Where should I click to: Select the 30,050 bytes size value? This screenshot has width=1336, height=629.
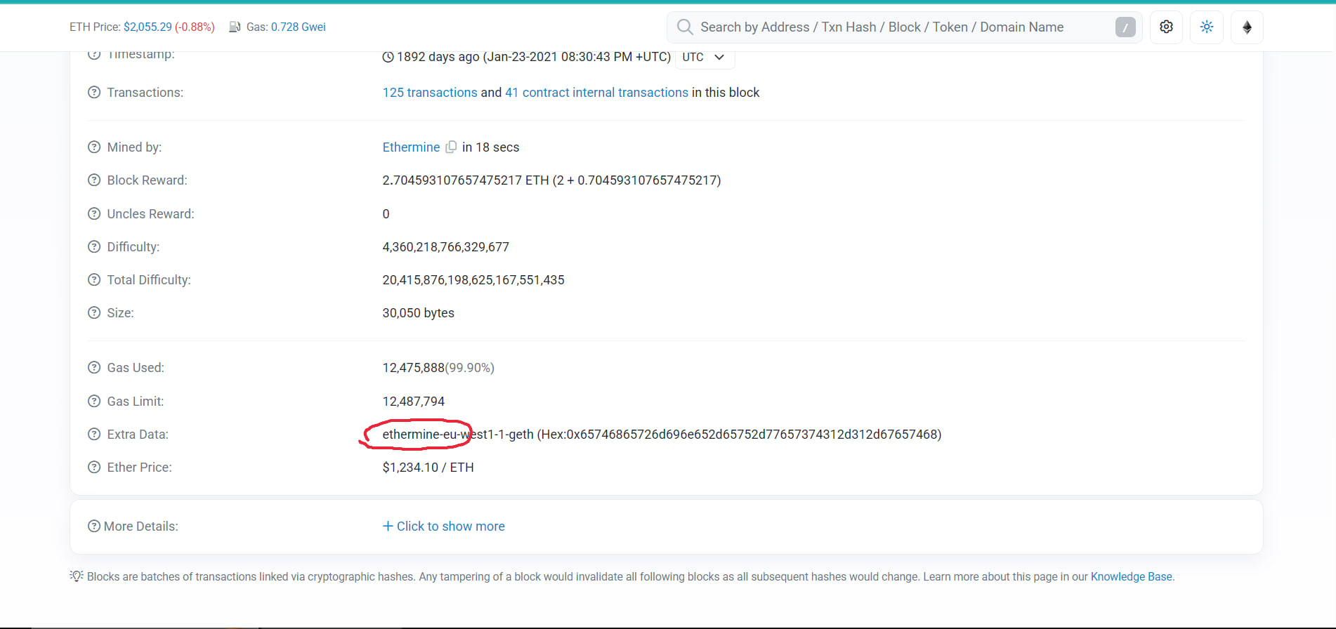[x=418, y=313]
